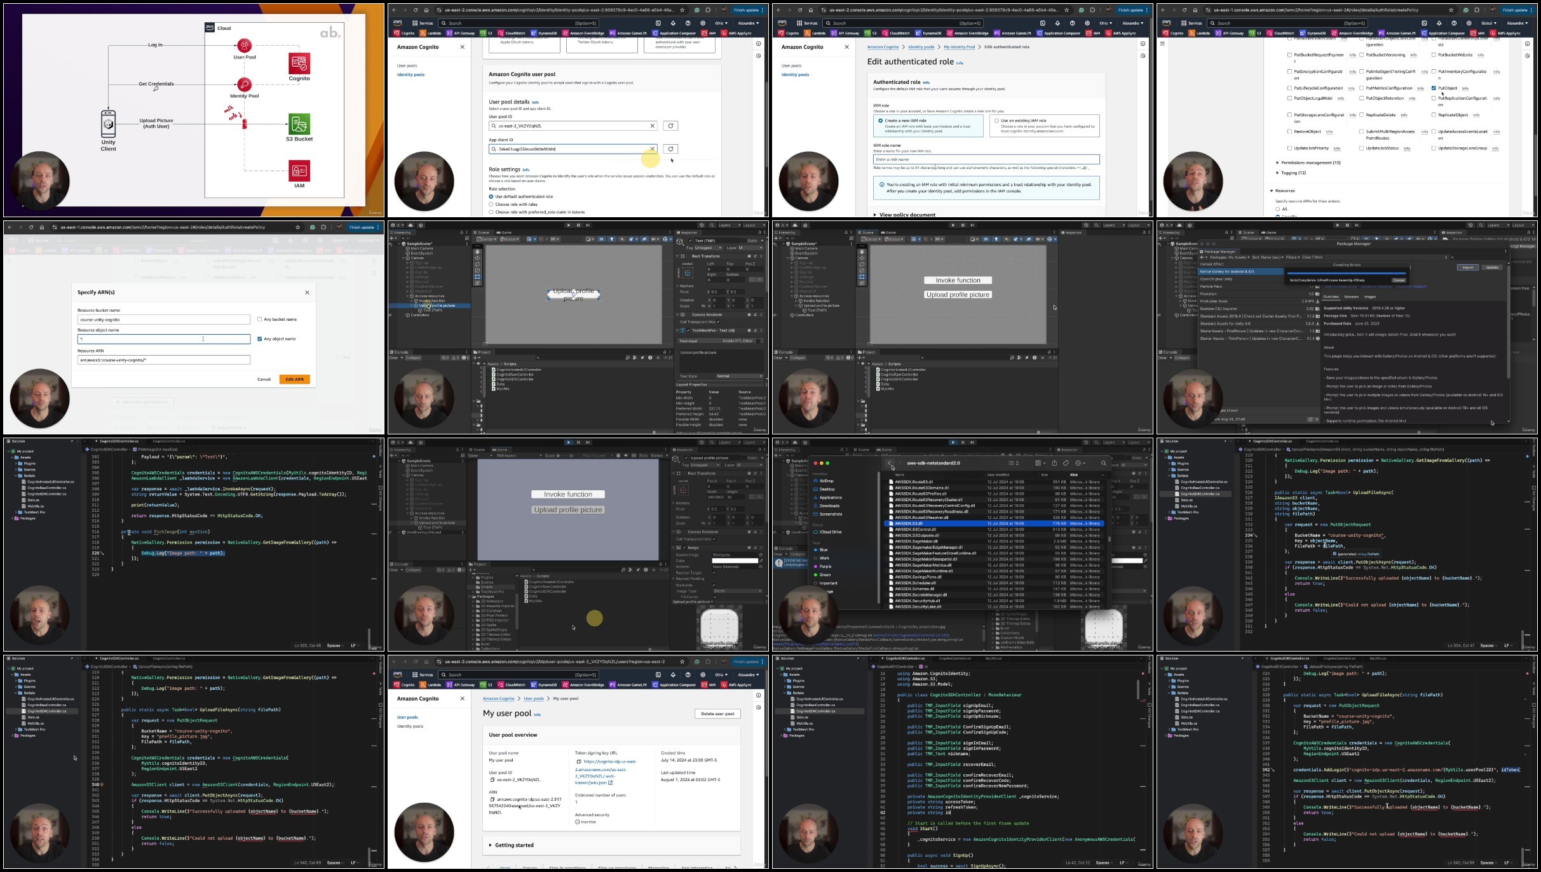
Task: Click the Finder tags icon
Action: [1066, 463]
